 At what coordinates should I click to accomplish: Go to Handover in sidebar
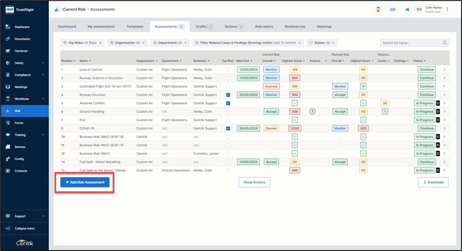tap(21, 51)
